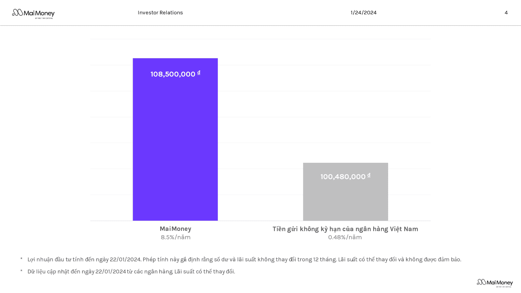Click the 100,480,000 value label
Screen dimensions: 521x293
tap(343, 177)
